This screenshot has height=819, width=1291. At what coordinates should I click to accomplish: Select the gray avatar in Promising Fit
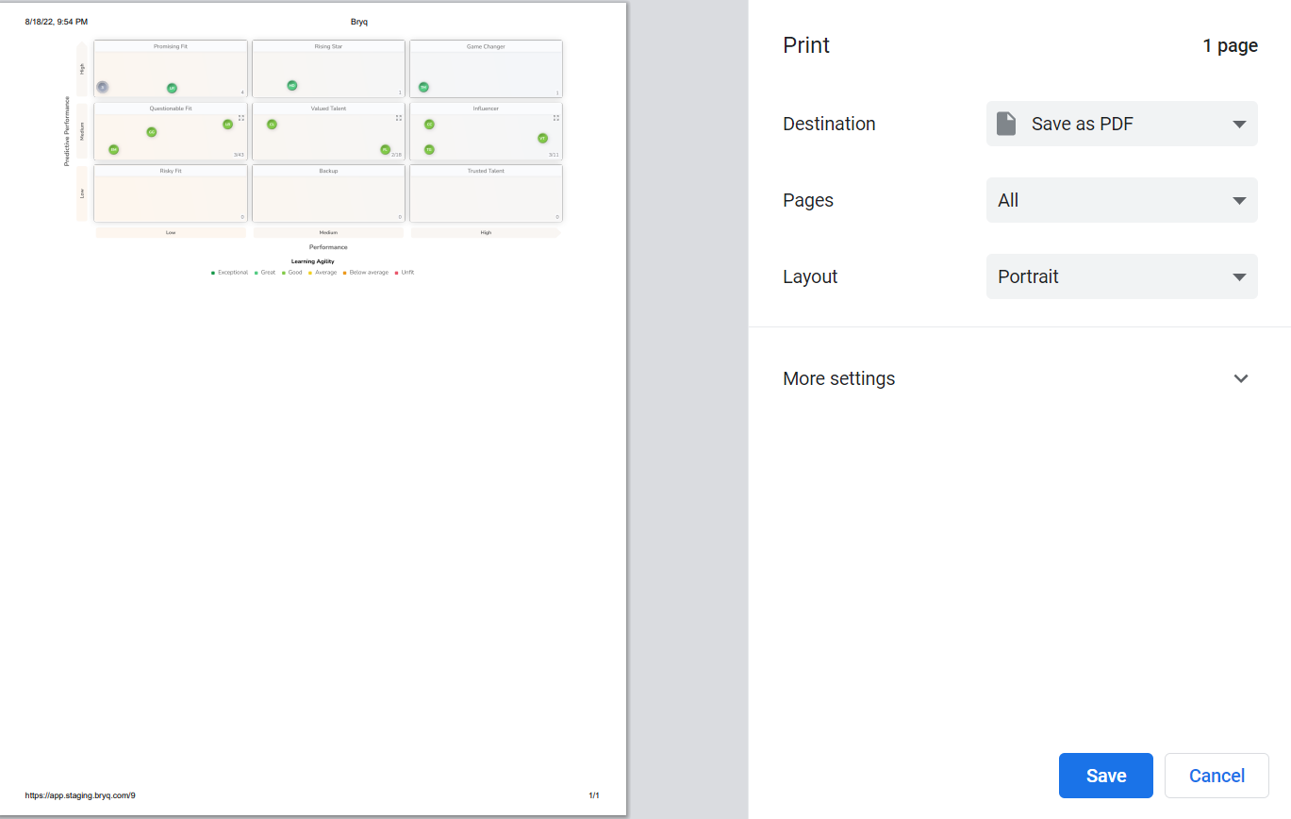pyautogui.click(x=103, y=87)
